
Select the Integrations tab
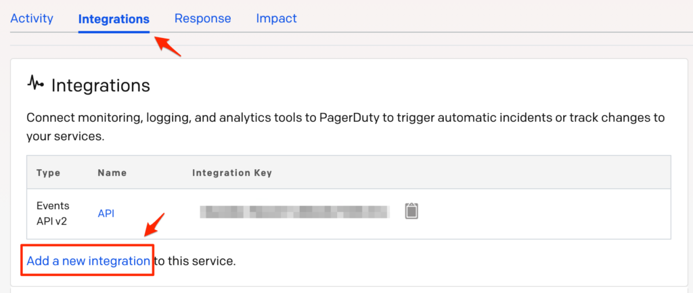tap(114, 19)
